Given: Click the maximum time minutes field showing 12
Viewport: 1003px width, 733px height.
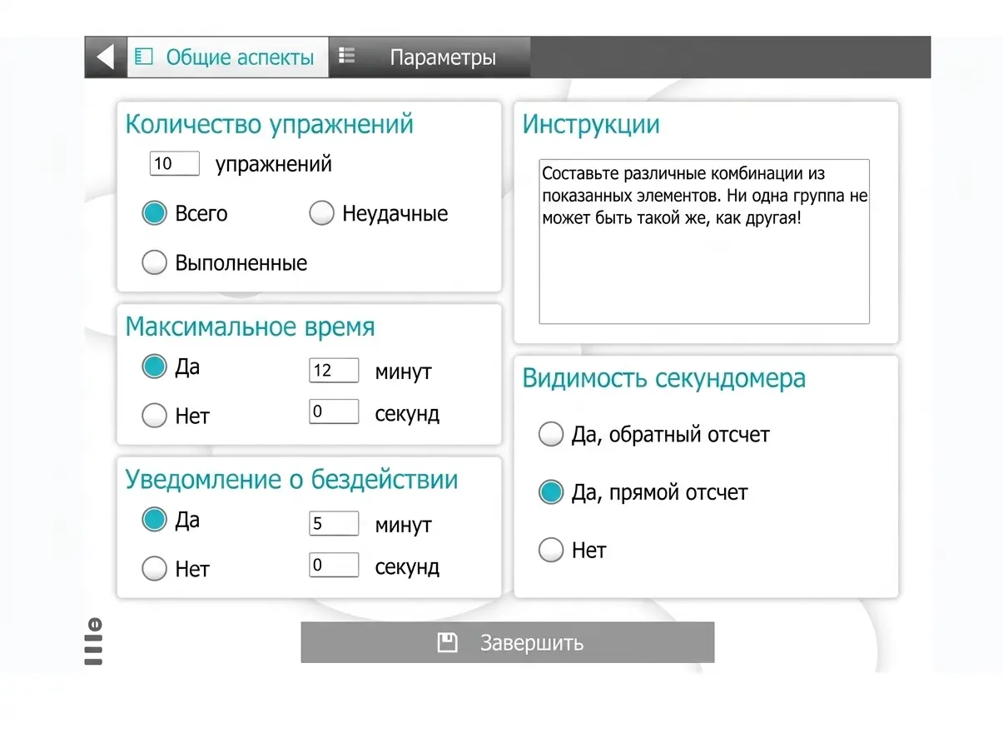Looking at the screenshot, I should tap(334, 371).
